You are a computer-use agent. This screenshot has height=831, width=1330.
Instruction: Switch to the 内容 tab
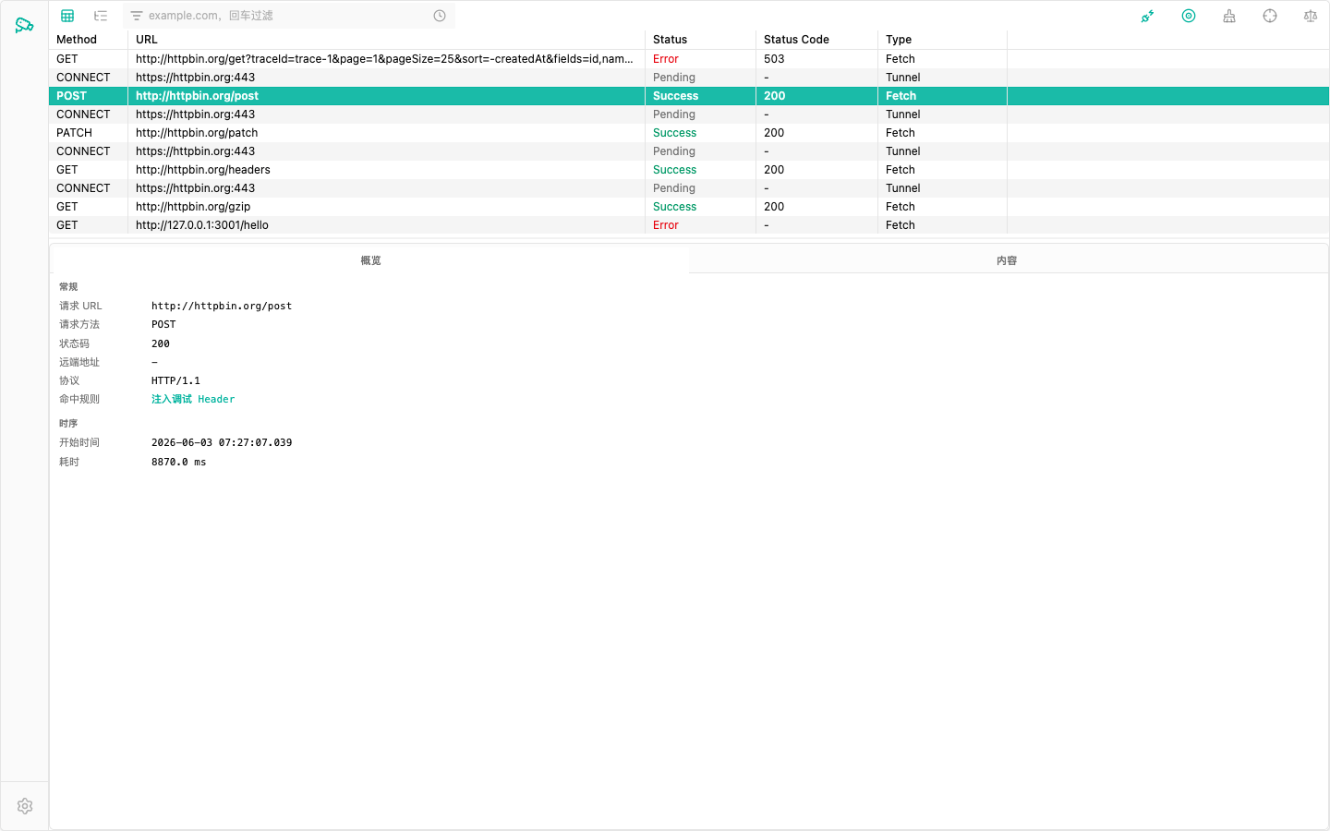click(x=1007, y=260)
